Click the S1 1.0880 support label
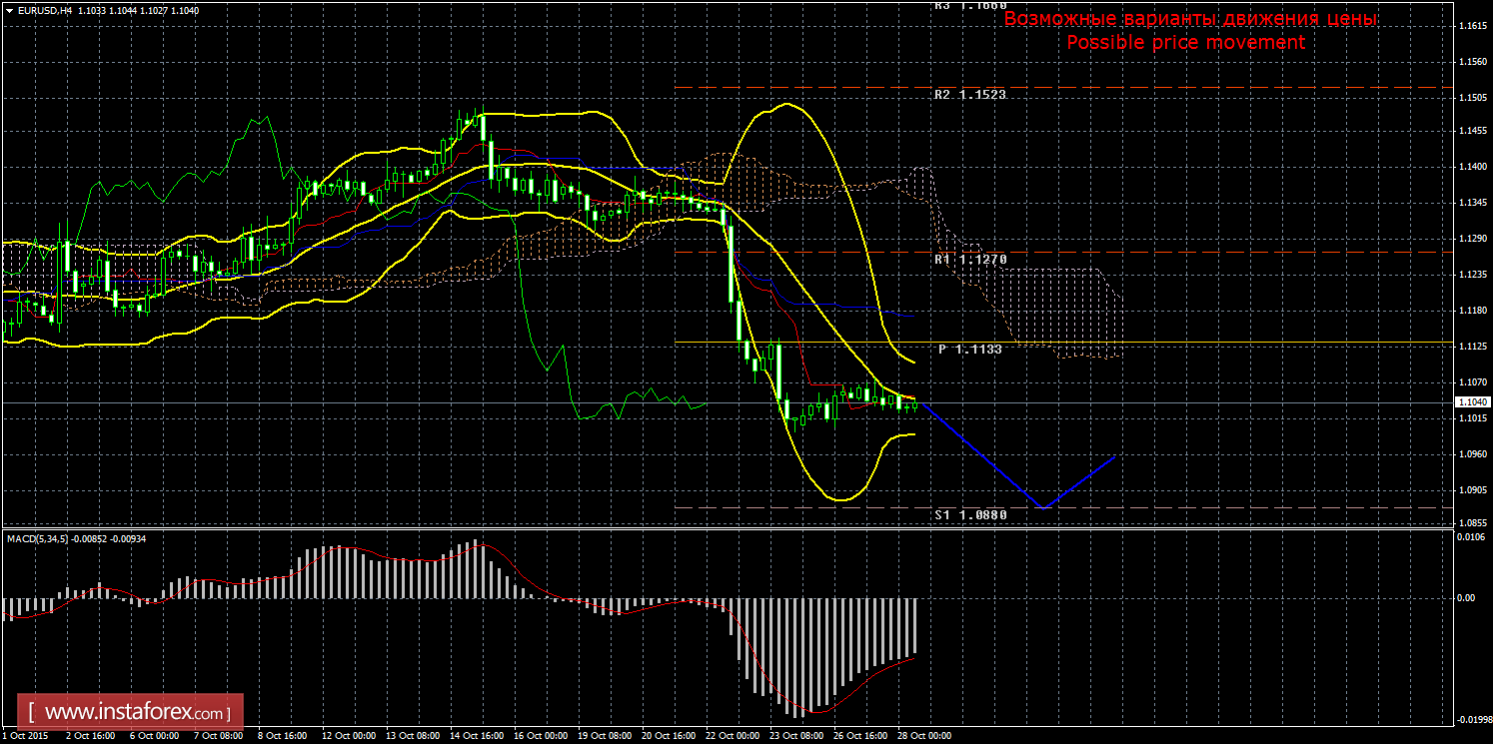Screen dimensions: 1493x744 (x=969, y=515)
